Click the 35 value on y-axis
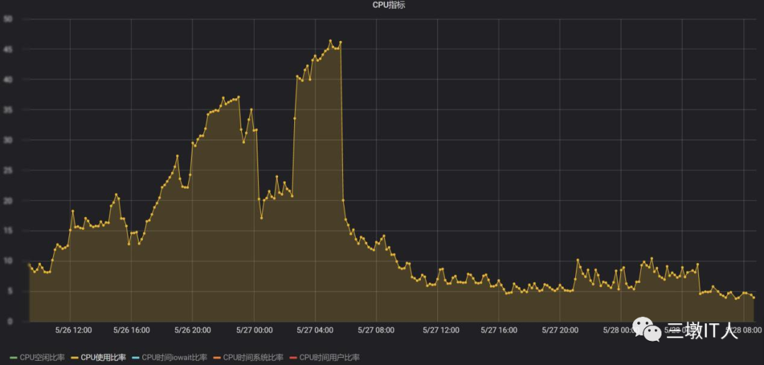Viewport: 764px width, 365px height. [x=8, y=110]
